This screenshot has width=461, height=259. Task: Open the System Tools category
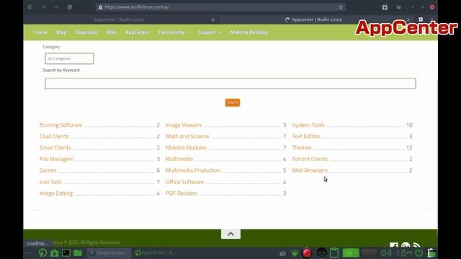point(308,124)
